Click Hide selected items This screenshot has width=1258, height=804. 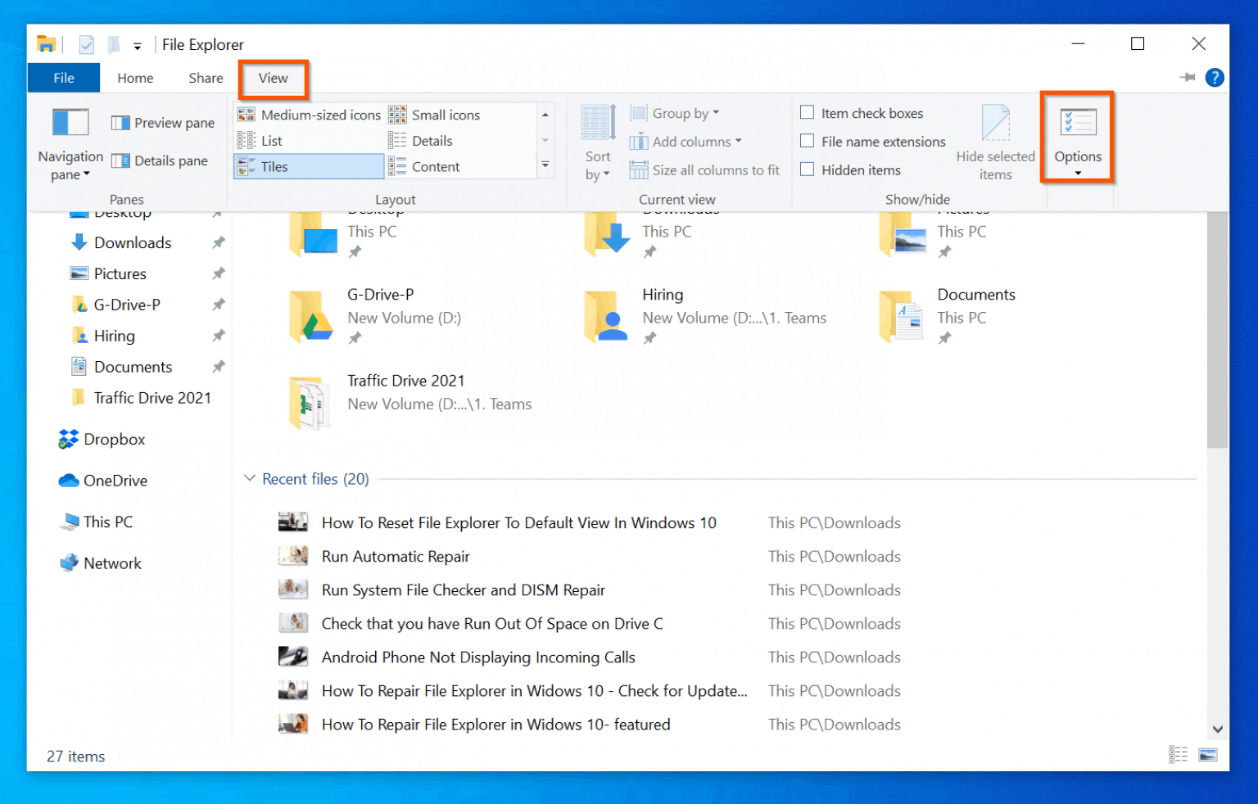(995, 142)
